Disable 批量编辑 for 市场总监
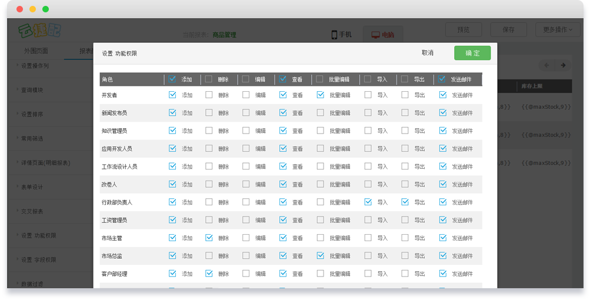Image resolution: width=590 pixels, height=300 pixels. (320, 255)
